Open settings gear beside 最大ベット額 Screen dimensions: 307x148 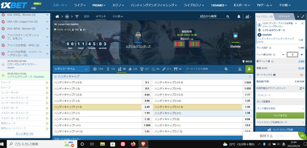(x=273, y=61)
